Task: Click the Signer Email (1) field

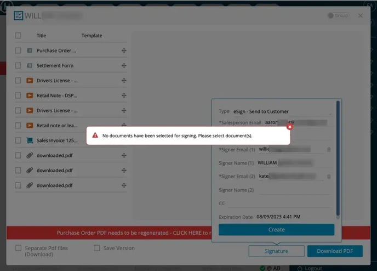Action: 291,149
